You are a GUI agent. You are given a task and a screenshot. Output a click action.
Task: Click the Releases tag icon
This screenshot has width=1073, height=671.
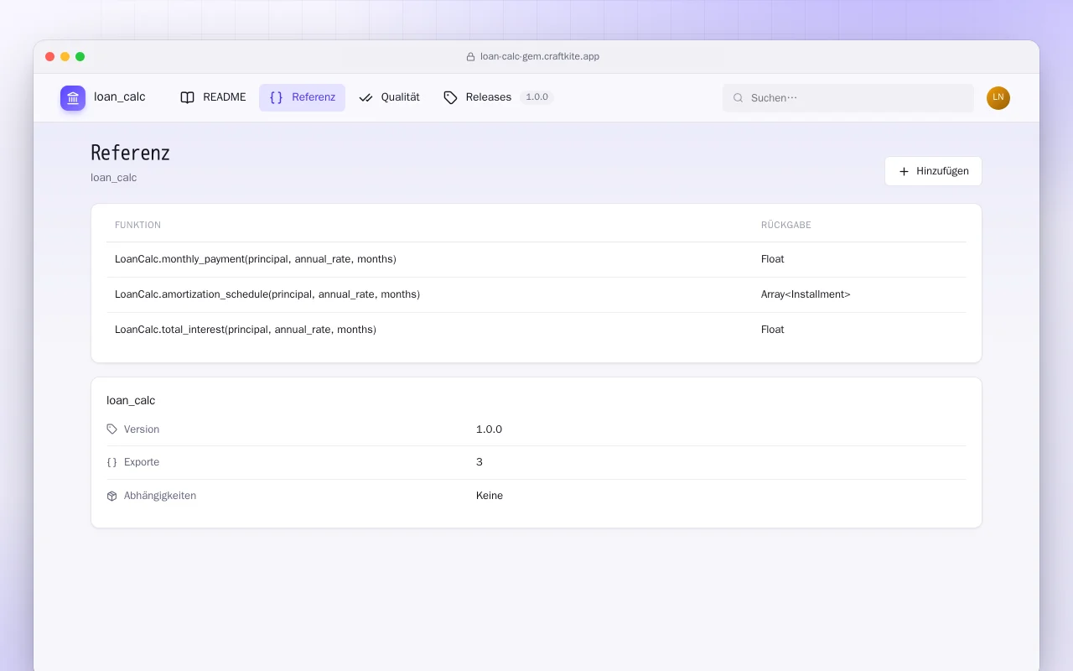pyautogui.click(x=450, y=97)
